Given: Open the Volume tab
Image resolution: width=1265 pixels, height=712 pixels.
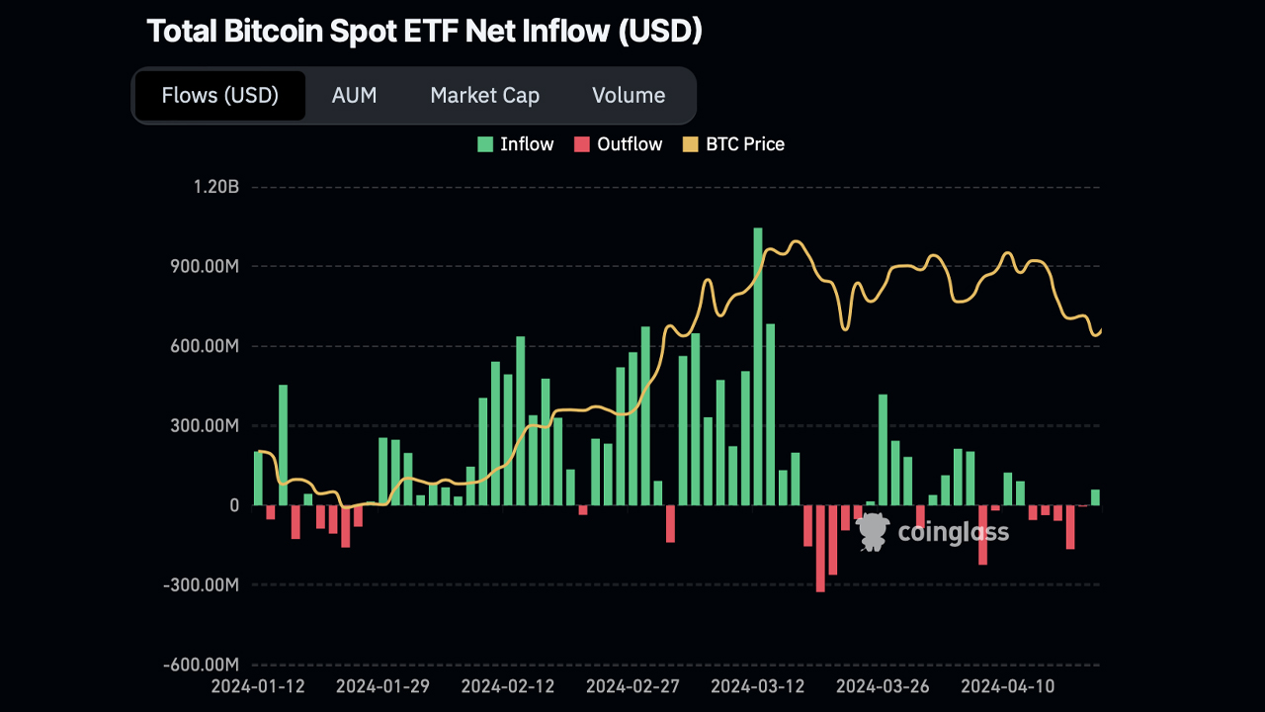Looking at the screenshot, I should pyautogui.click(x=629, y=95).
